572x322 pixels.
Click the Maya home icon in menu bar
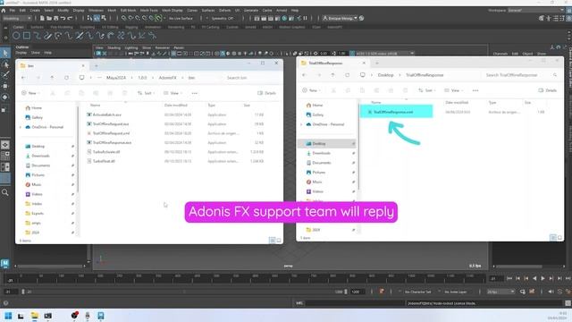pos(4,11)
